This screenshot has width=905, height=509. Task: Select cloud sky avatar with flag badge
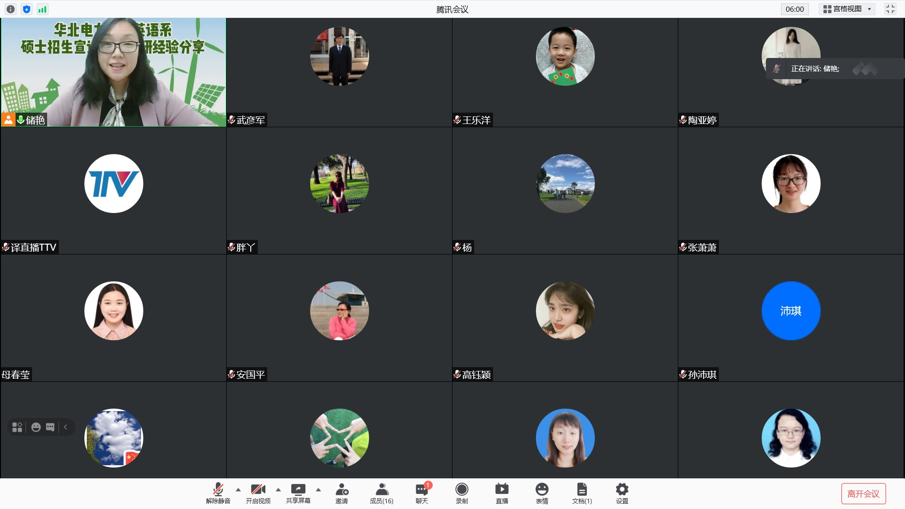pyautogui.click(x=114, y=438)
